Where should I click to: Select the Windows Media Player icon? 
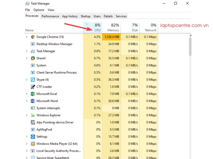(33, 144)
